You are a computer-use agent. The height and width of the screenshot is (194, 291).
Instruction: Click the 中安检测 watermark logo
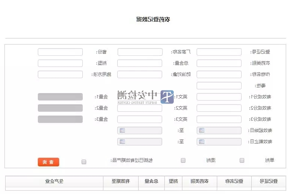[x=146, y=97]
